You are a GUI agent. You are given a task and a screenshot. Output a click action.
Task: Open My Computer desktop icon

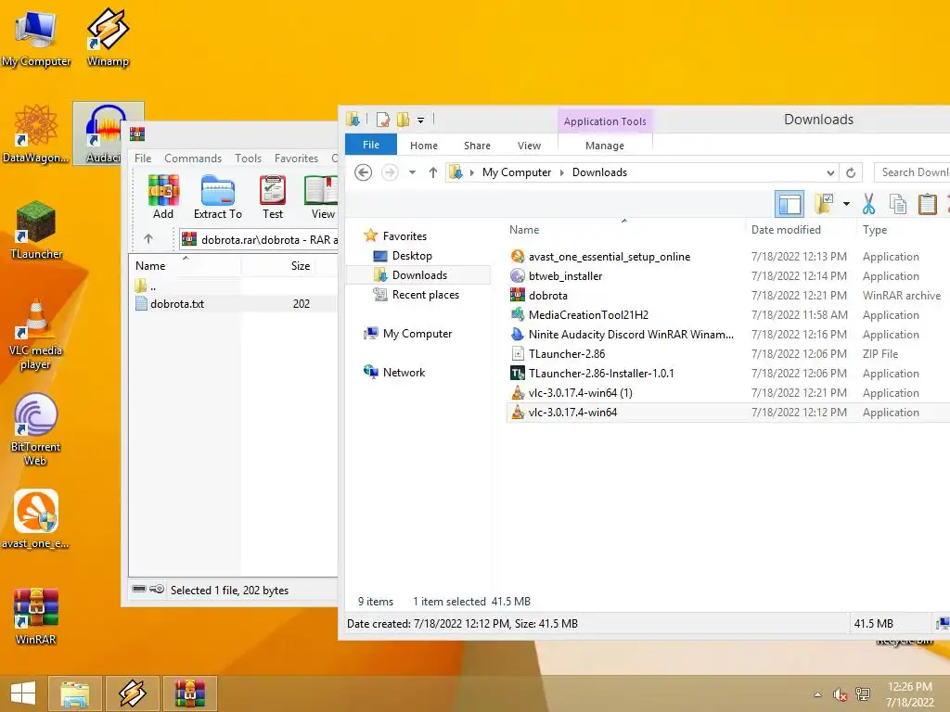(x=36, y=39)
